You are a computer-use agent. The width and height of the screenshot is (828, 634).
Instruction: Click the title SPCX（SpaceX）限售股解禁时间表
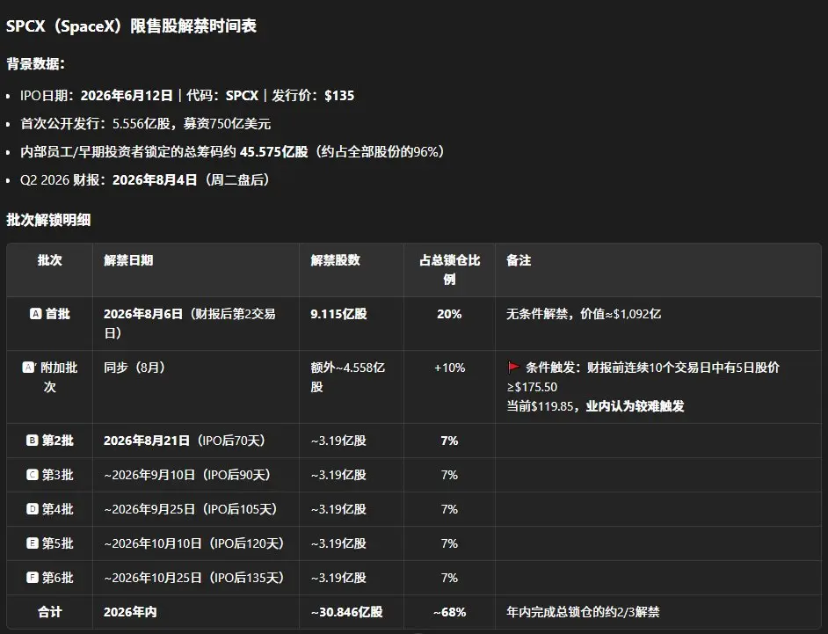pyautogui.click(x=131, y=26)
